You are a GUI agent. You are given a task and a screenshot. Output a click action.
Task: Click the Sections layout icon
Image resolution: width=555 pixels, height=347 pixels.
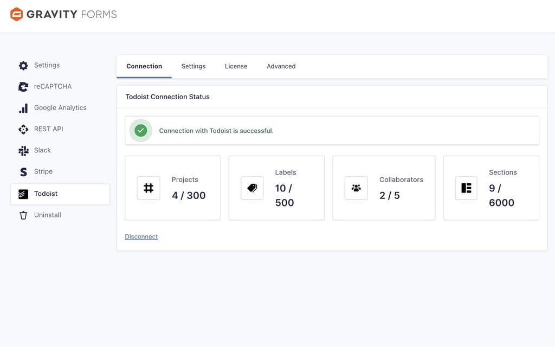point(466,188)
